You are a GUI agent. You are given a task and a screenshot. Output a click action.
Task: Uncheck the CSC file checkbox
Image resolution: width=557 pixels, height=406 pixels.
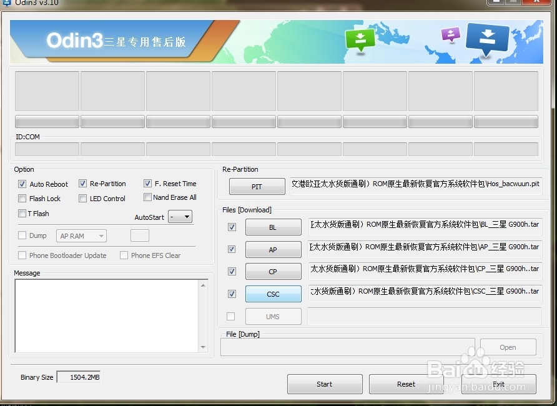click(x=232, y=294)
